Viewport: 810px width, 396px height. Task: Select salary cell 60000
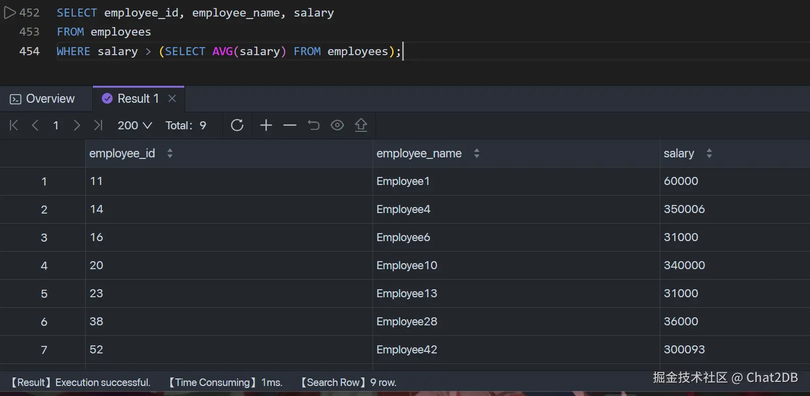(735, 181)
